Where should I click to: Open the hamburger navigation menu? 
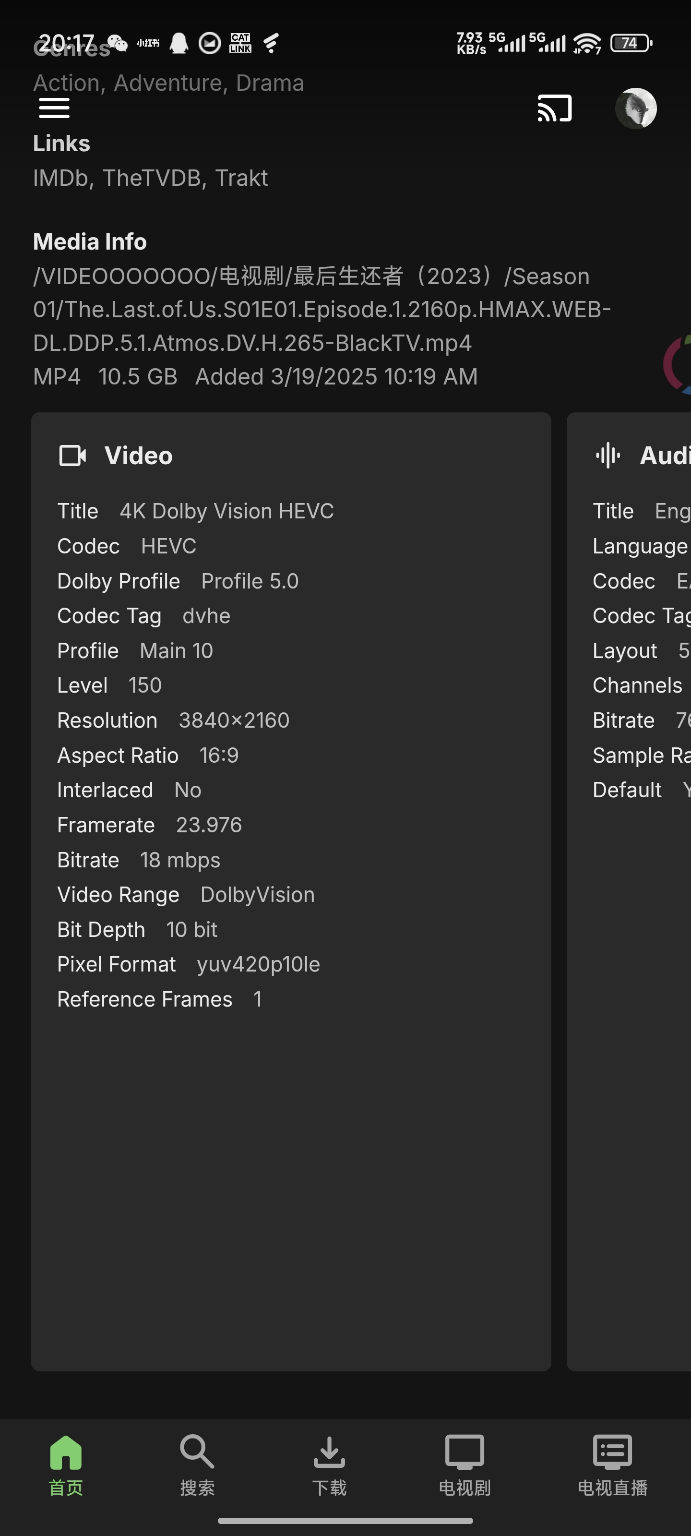54,108
